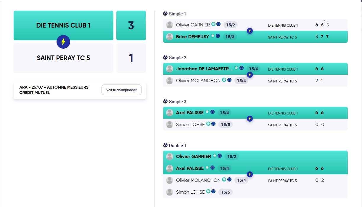Screen dimensions: 362x207
Task: Click tennis ball icon beside Simple 1 heading
Action: pyautogui.click(x=165, y=14)
